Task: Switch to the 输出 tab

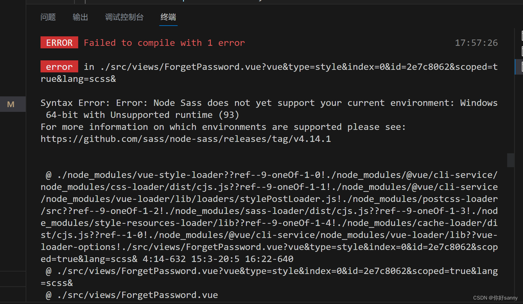Action: (x=80, y=17)
